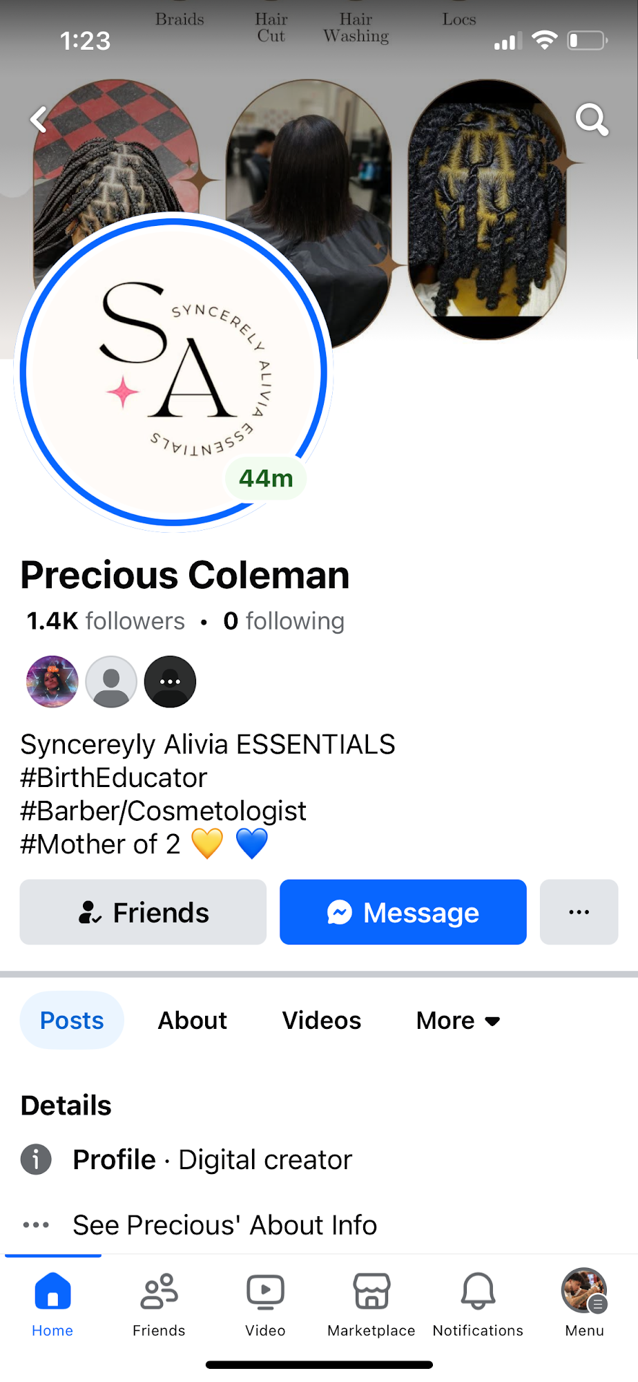Send a message with Message button
638x1382 pixels.
pyautogui.click(x=403, y=912)
